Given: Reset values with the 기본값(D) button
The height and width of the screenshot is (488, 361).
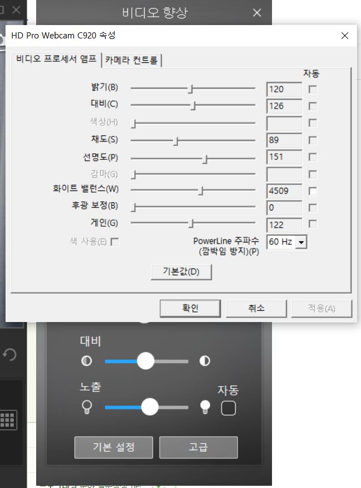Looking at the screenshot, I should click(x=181, y=272).
